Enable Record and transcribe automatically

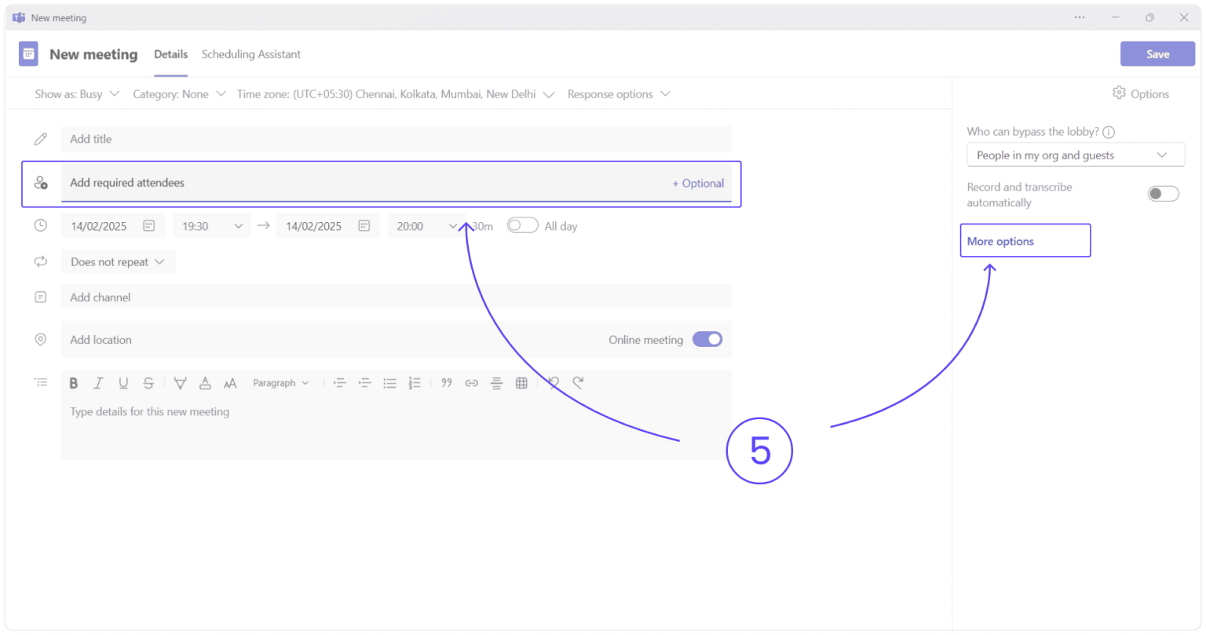[1163, 193]
